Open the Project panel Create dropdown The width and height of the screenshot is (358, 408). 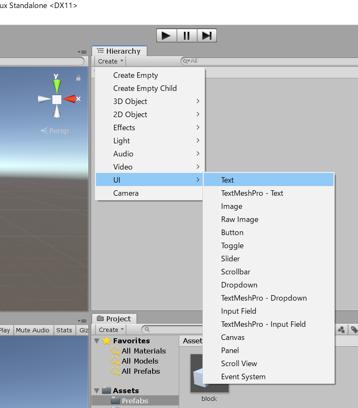pos(112,330)
